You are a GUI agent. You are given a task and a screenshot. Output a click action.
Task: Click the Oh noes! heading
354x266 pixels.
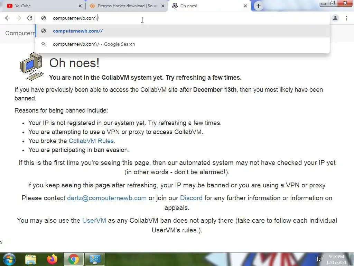74,63
